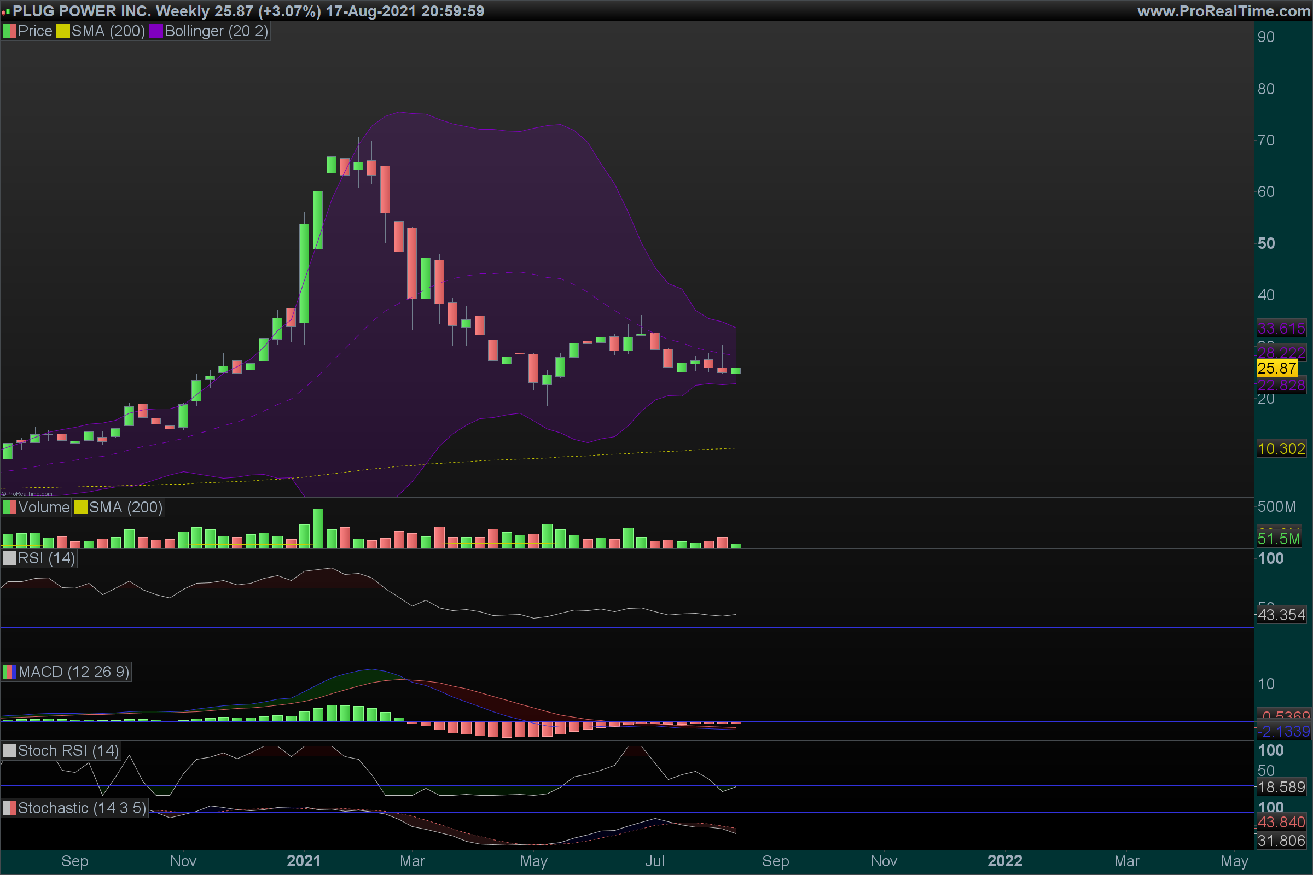This screenshot has width=1313, height=875.
Task: Click the RSI (14) indicator icon
Action: tap(9, 558)
